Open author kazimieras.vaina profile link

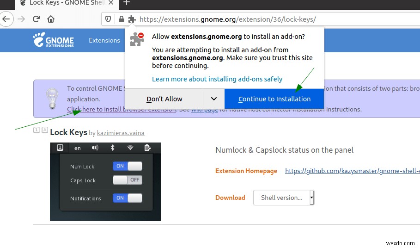tap(121, 133)
